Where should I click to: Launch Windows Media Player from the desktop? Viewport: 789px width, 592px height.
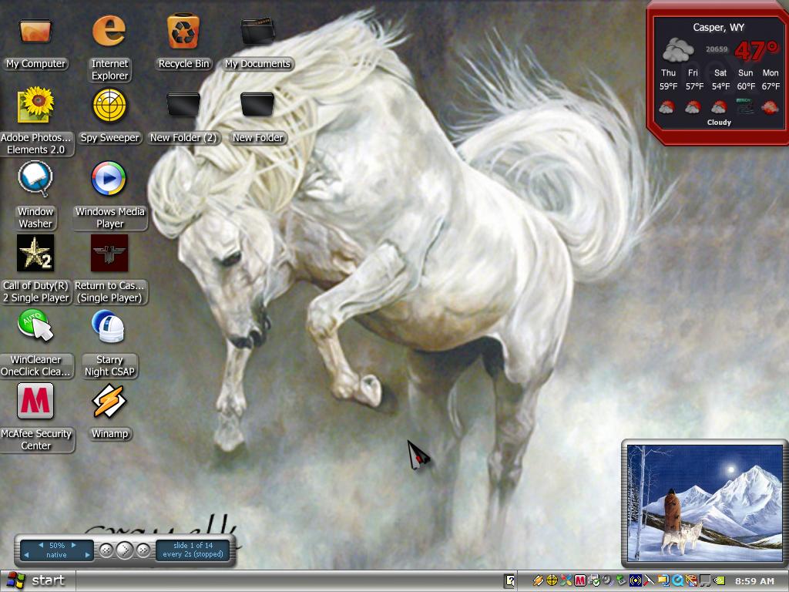[109, 195]
